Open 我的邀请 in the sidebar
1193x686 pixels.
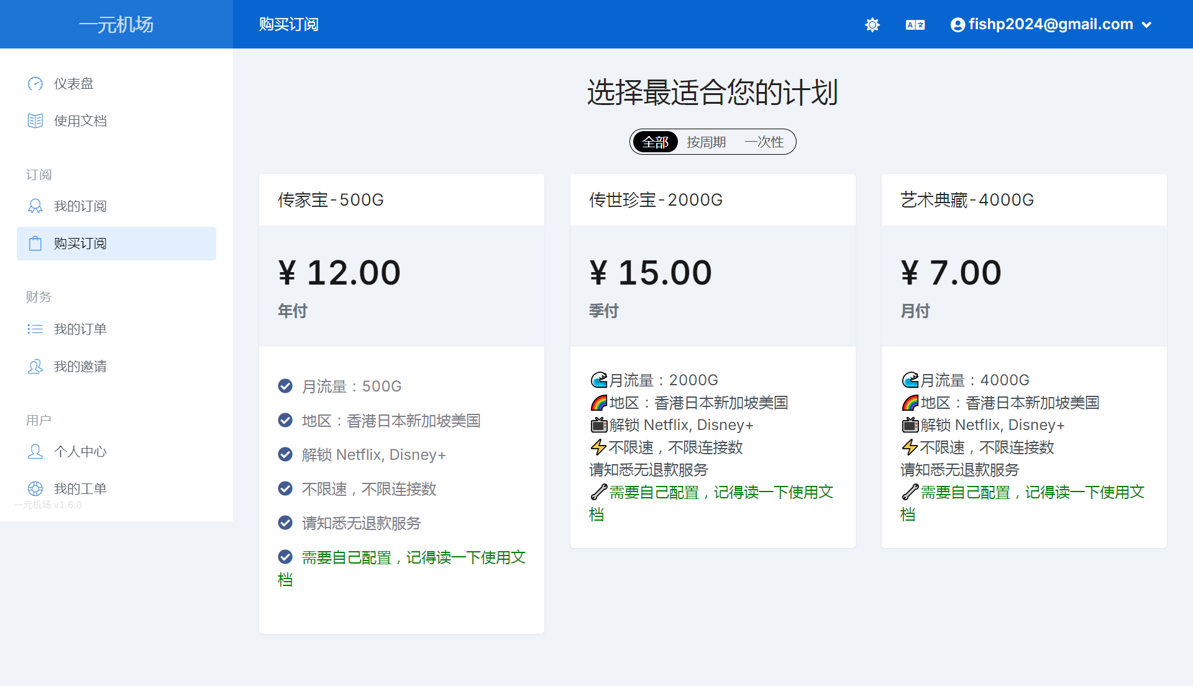[80, 367]
